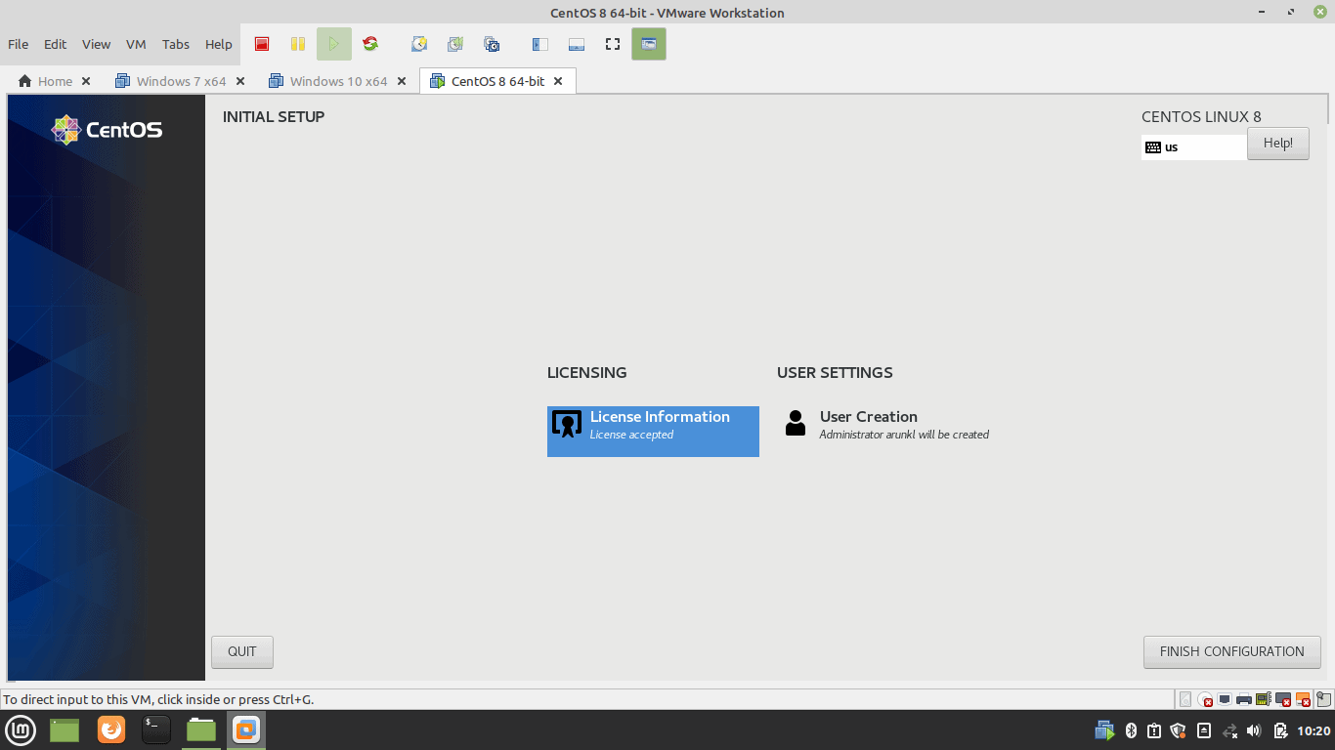Close the Home tab

[x=86, y=81]
